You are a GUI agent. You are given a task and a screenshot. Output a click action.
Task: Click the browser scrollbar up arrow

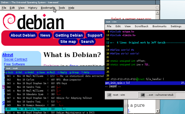(x=158, y=12)
